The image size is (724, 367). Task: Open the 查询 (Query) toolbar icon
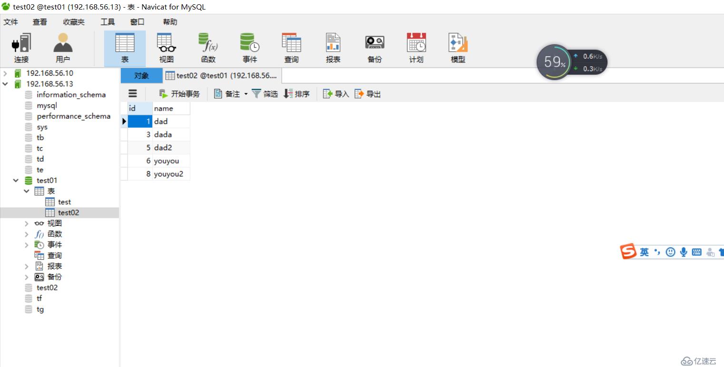(291, 48)
